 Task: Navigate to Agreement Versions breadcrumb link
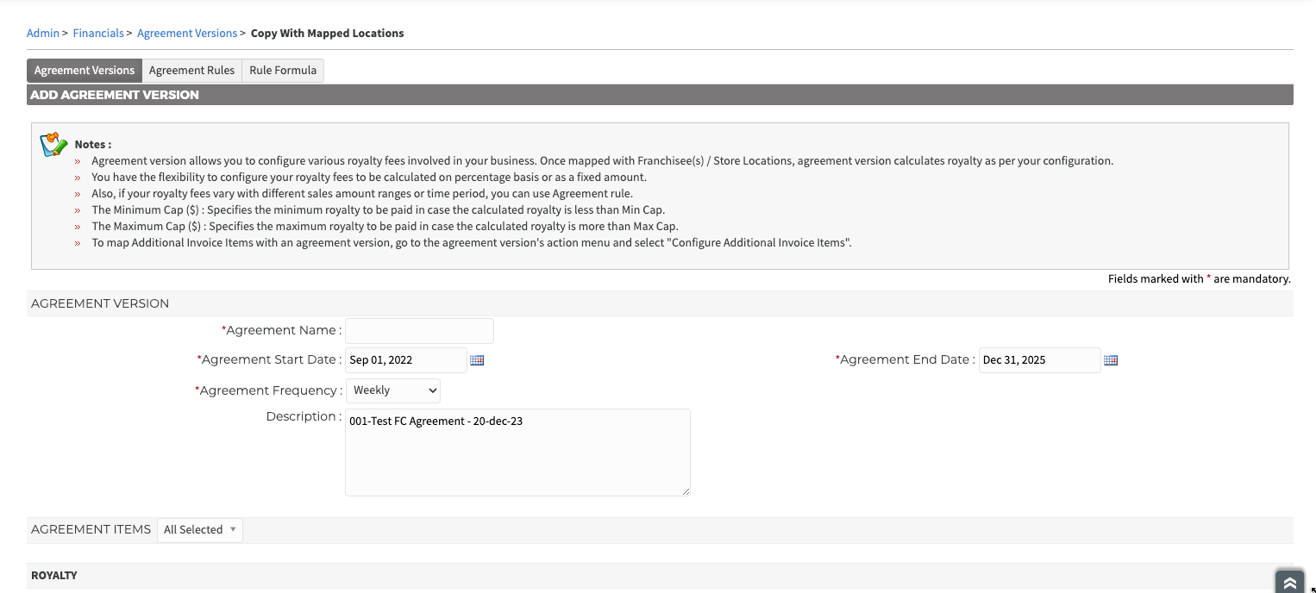[x=187, y=34]
